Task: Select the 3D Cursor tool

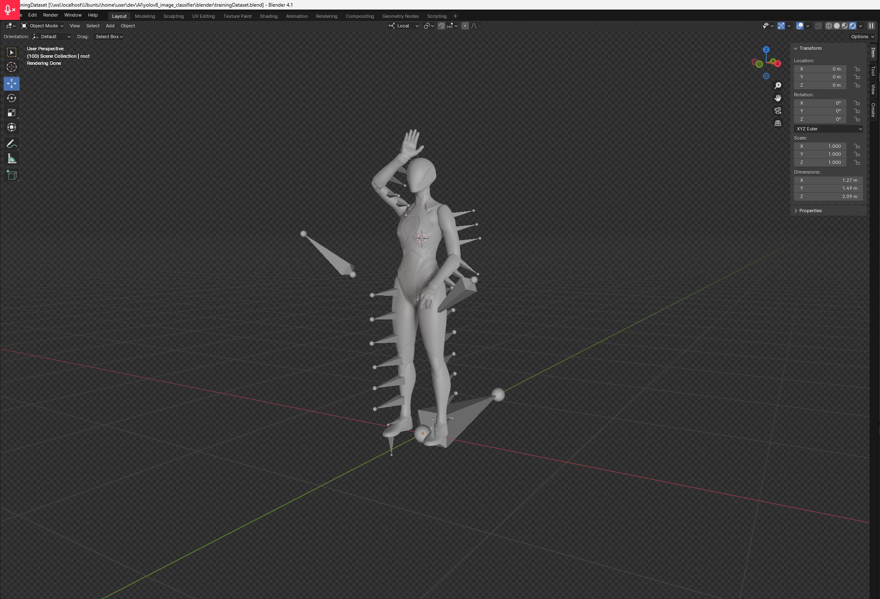Action: point(12,67)
